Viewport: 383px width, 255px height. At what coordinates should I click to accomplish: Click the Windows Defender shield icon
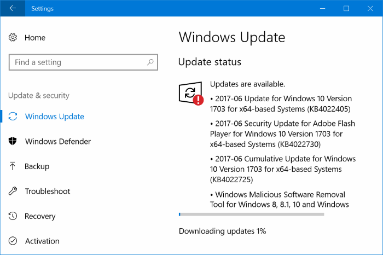pyautogui.click(x=13, y=142)
